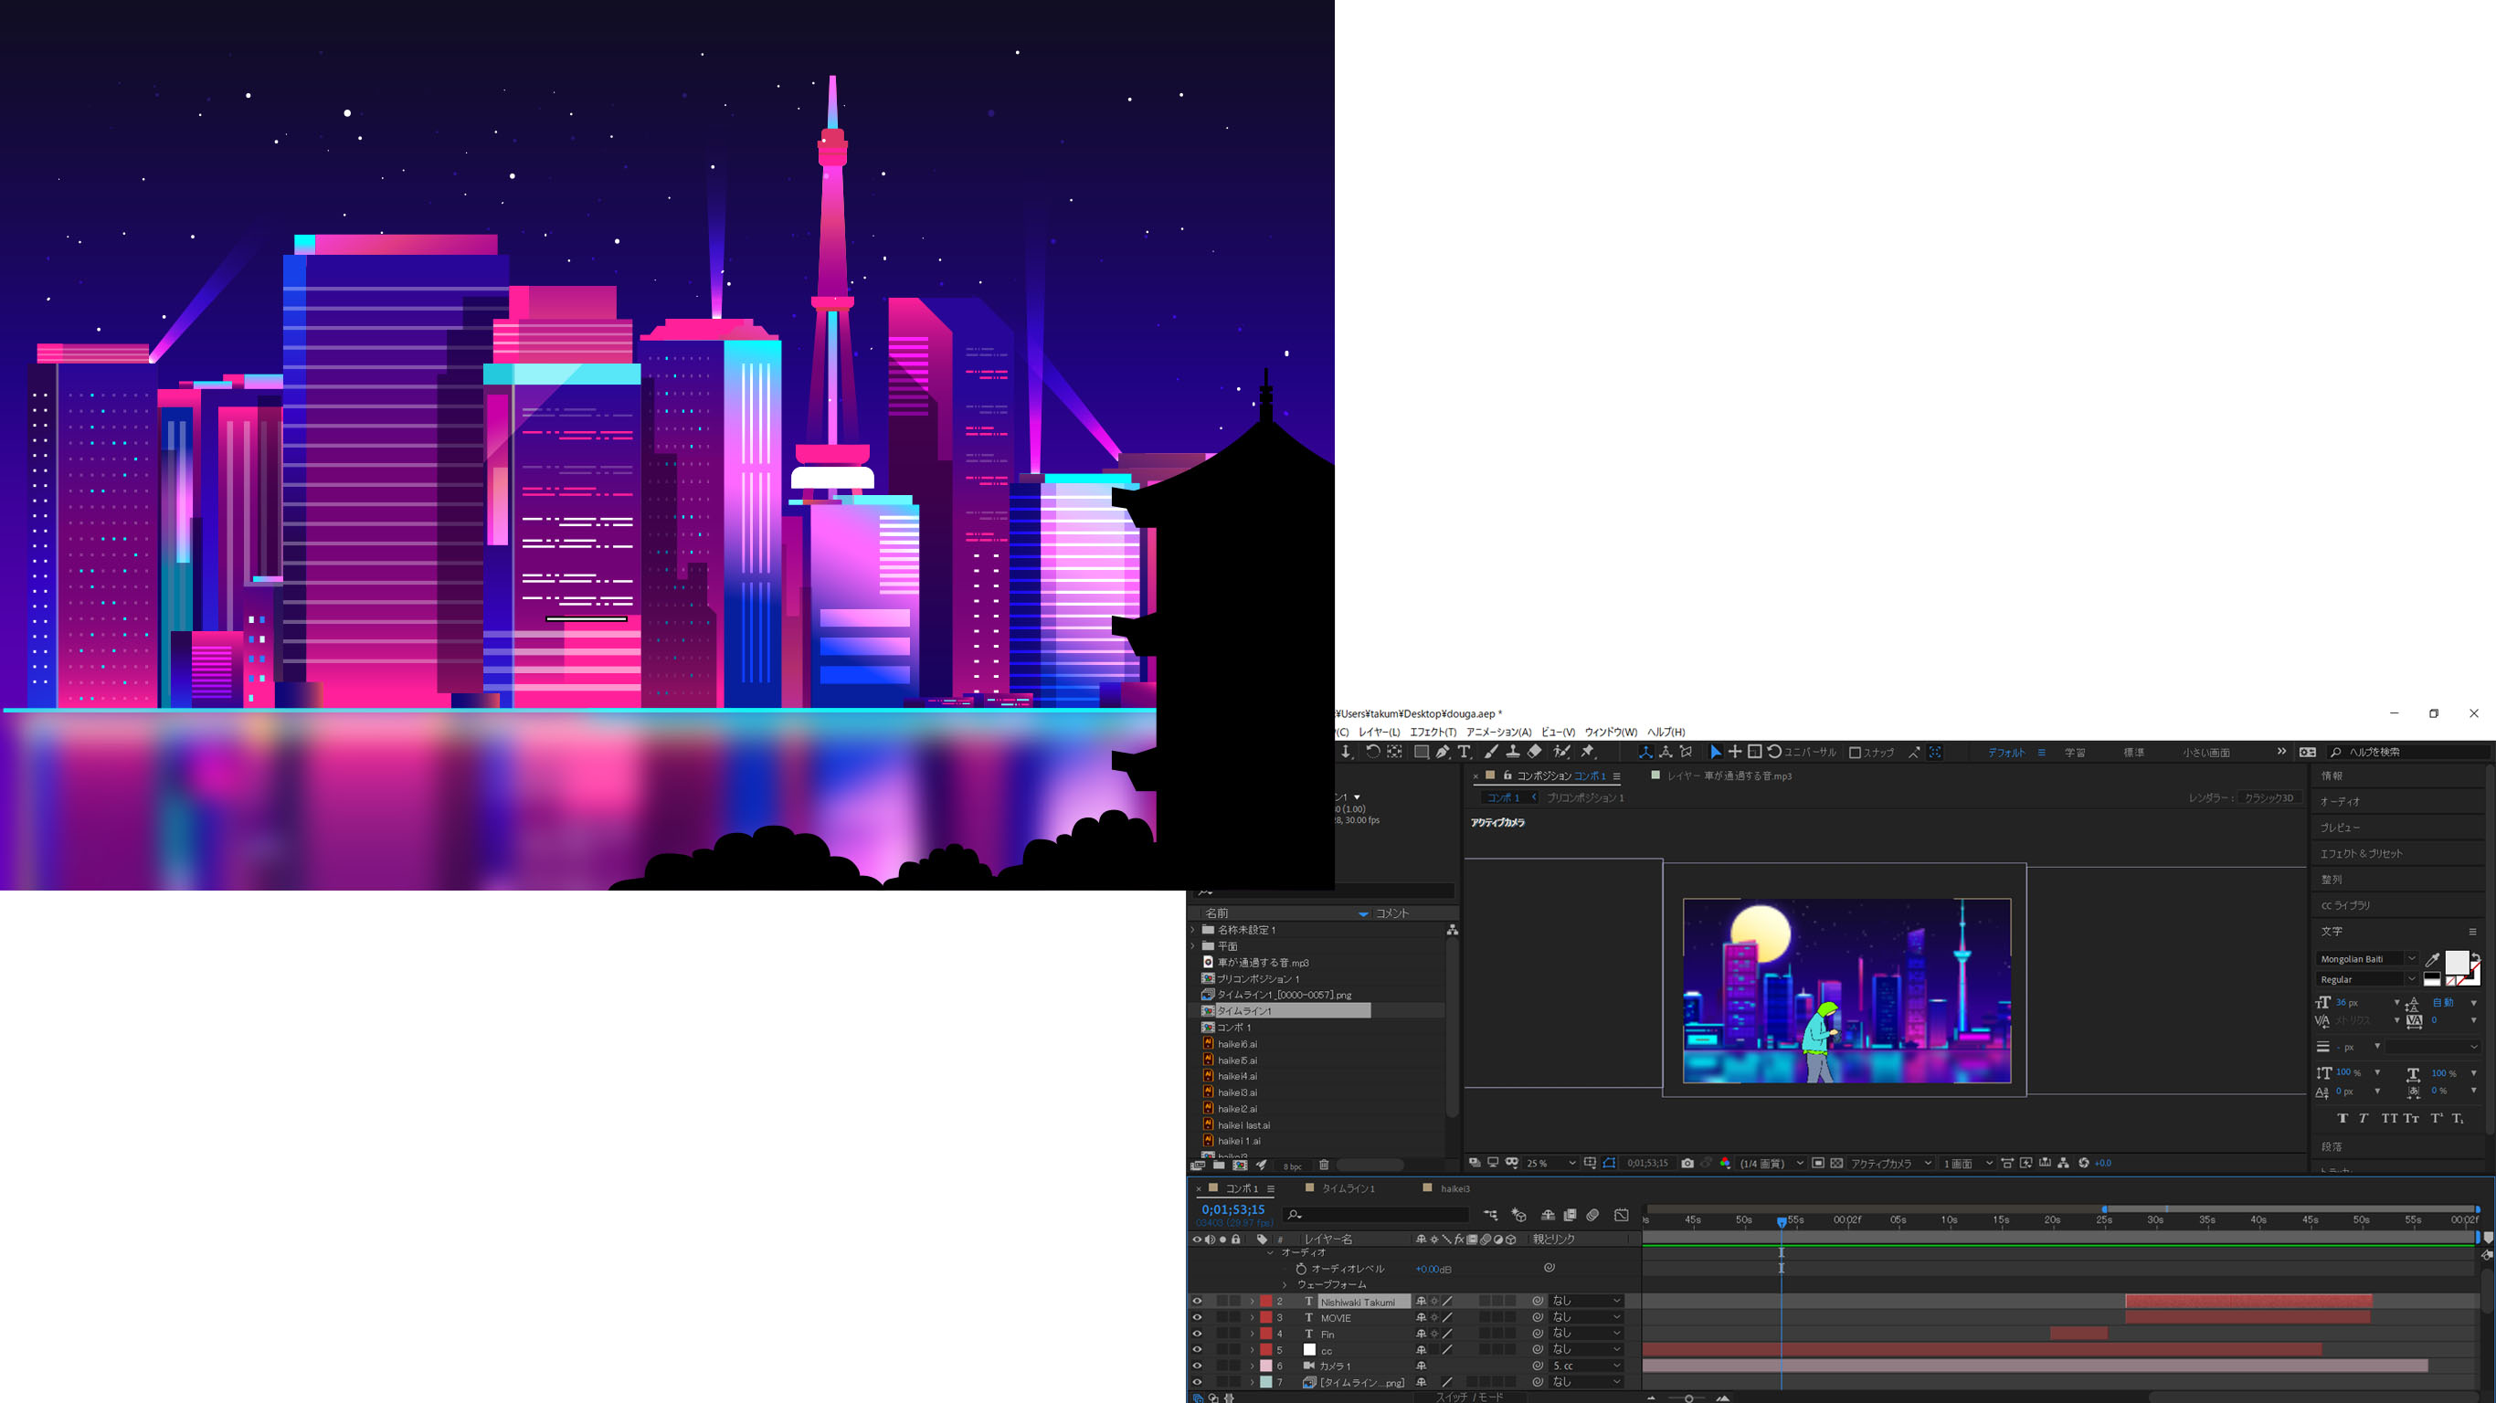Create new folder in project panel

(1219, 1166)
